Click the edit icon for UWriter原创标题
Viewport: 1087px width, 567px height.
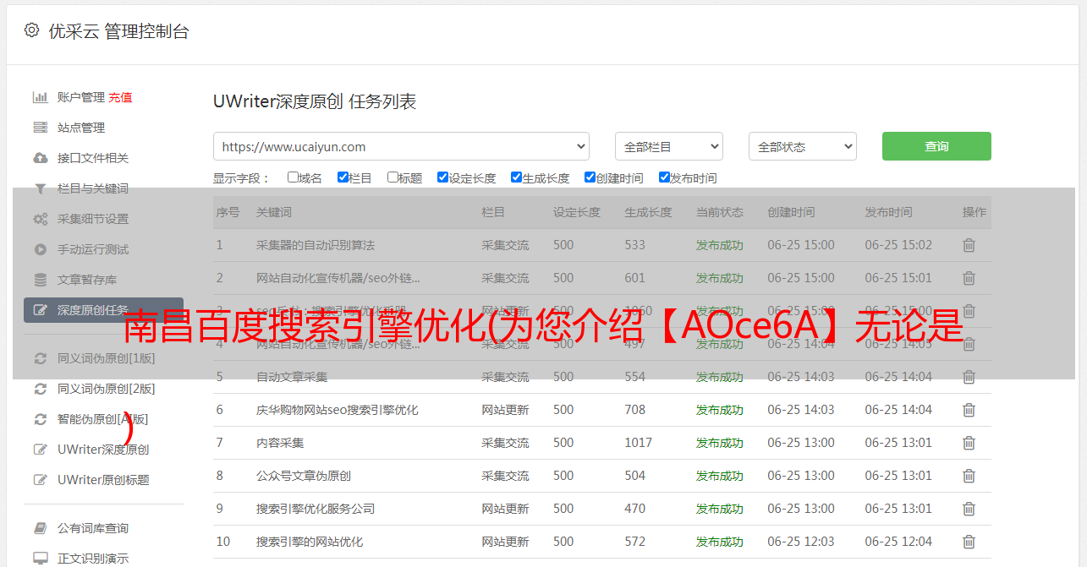click(x=40, y=480)
